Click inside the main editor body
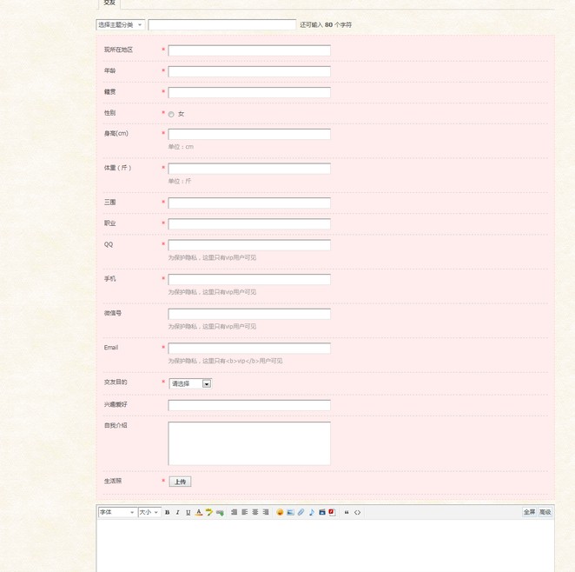The image size is (575, 572). tap(325, 546)
